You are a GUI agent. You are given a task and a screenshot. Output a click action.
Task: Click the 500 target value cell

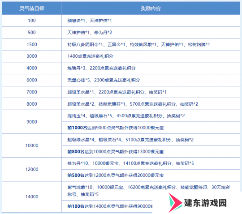pyautogui.click(x=32, y=32)
